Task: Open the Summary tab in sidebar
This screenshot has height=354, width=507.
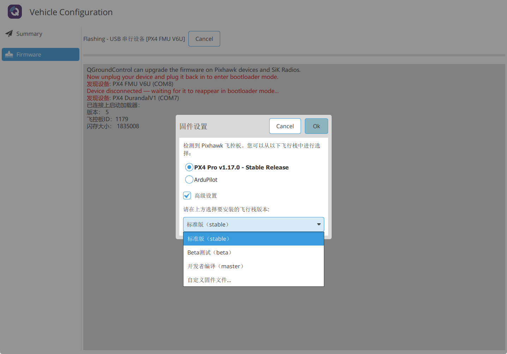Action: 41,34
